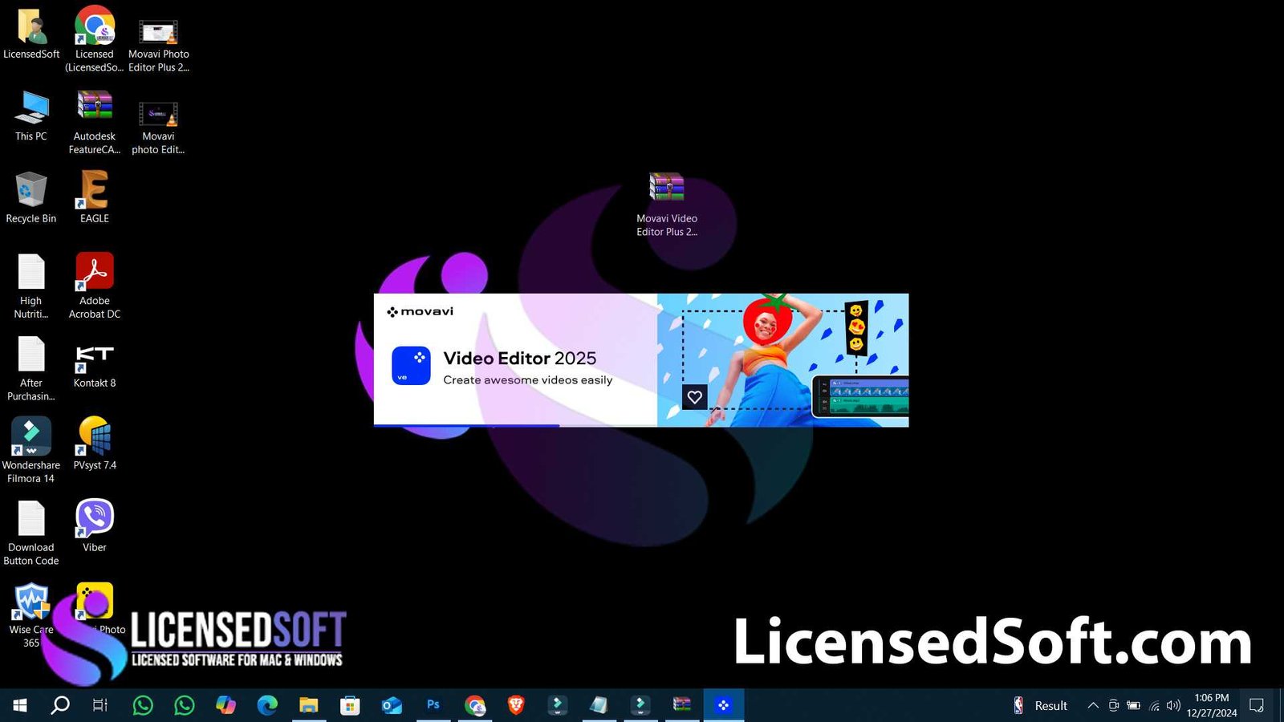The image size is (1284, 722).
Task: Select the High Nutriti... document file
Action: (x=31, y=286)
